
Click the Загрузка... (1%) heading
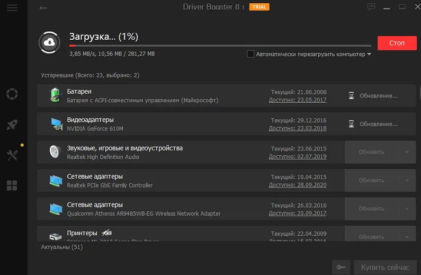tap(104, 37)
